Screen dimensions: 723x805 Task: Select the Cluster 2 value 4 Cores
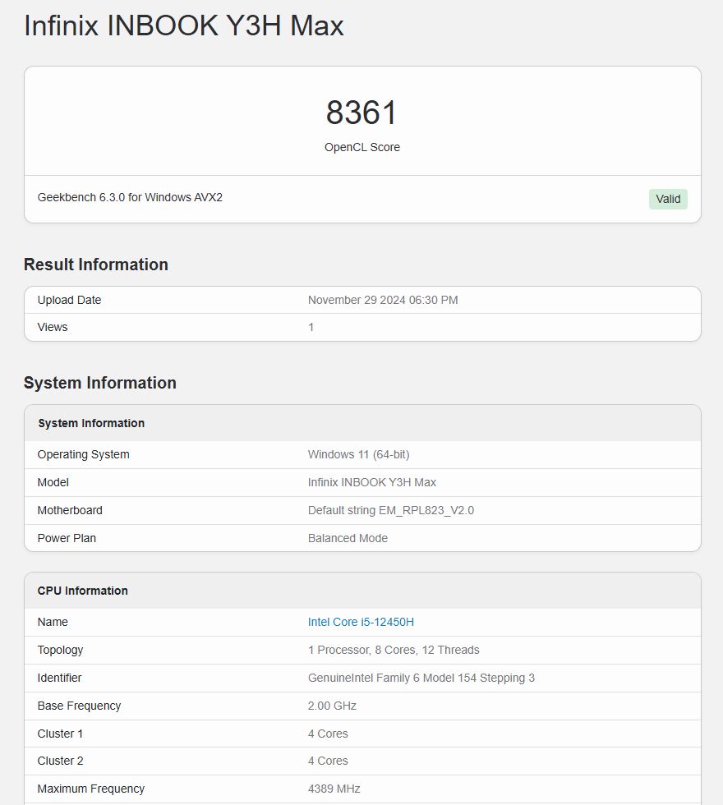328,761
